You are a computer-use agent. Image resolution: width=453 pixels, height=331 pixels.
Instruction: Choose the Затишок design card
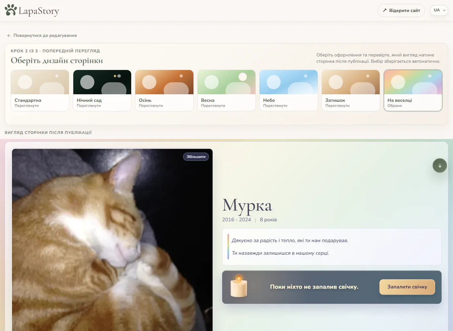coord(351,90)
